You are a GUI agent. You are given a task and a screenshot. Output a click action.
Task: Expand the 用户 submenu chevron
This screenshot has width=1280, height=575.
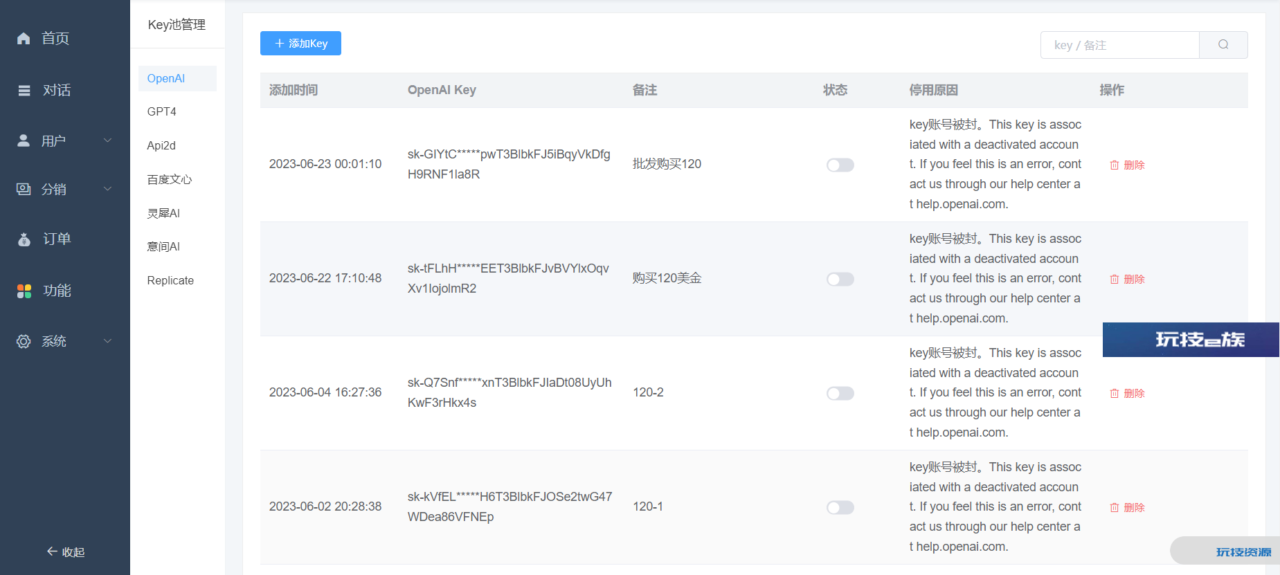[x=108, y=140]
